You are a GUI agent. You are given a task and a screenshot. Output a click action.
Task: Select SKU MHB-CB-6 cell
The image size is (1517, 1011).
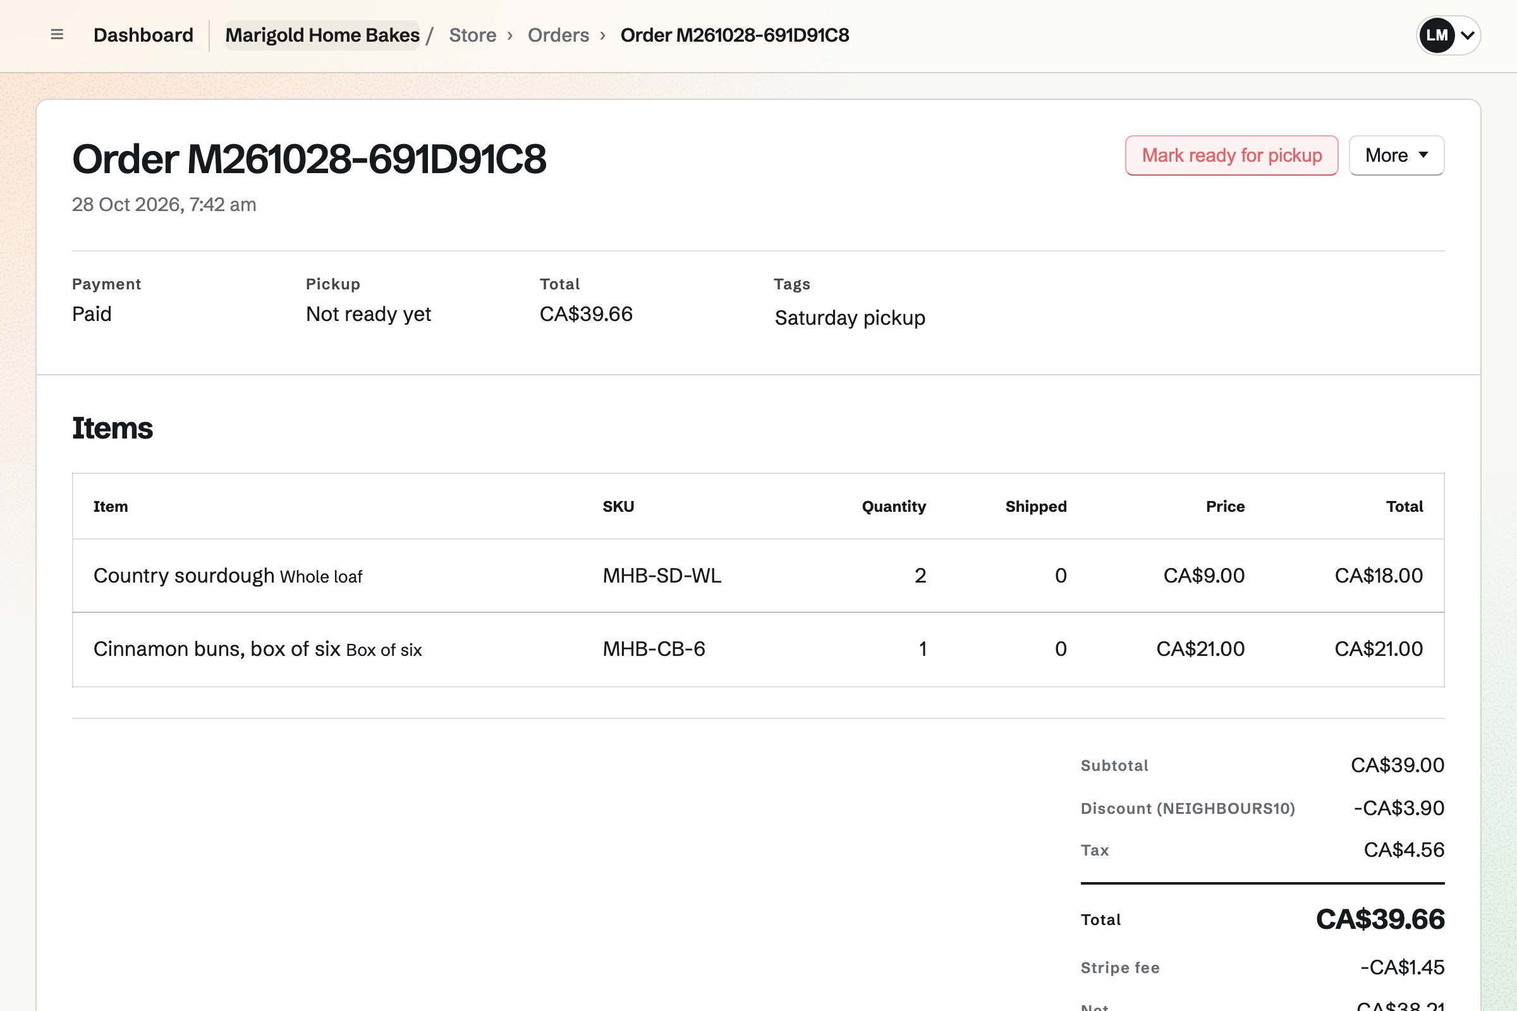pyautogui.click(x=654, y=649)
